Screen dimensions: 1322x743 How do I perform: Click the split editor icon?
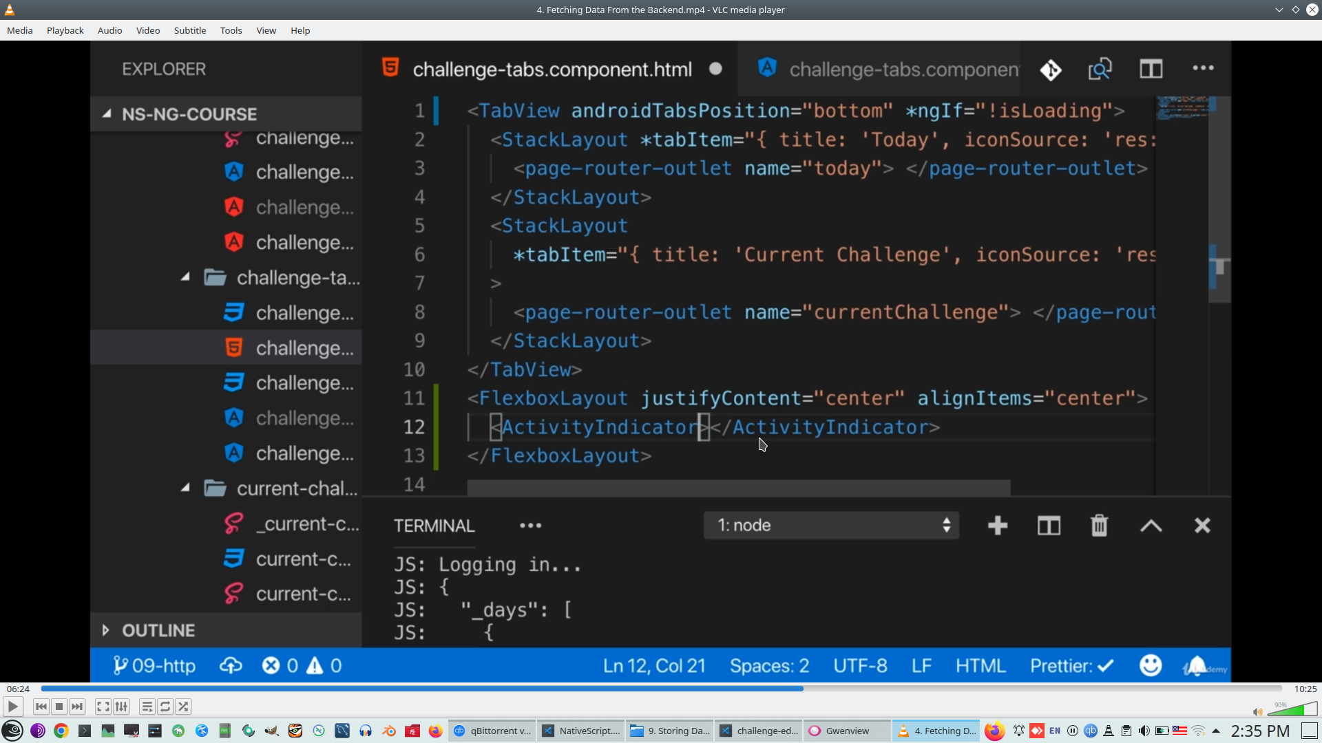pyautogui.click(x=1151, y=69)
